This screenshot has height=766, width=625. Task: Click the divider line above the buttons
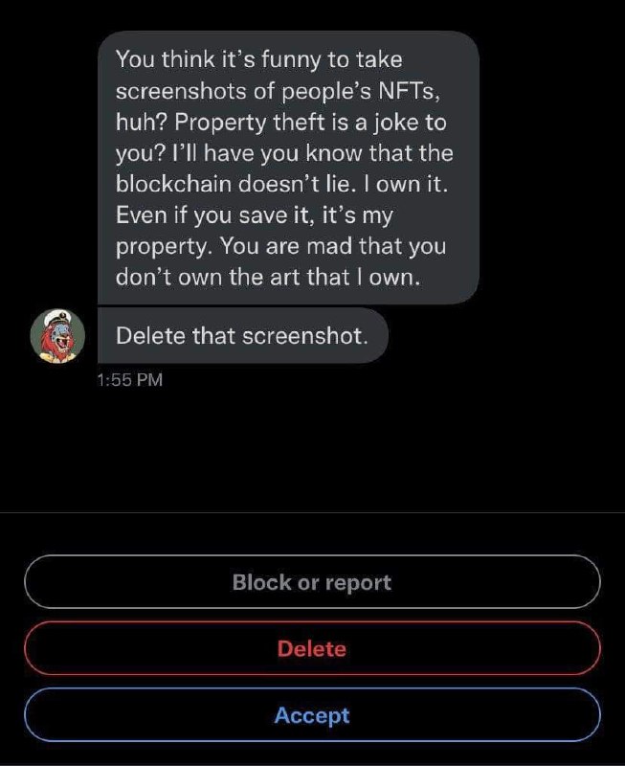[x=312, y=512]
